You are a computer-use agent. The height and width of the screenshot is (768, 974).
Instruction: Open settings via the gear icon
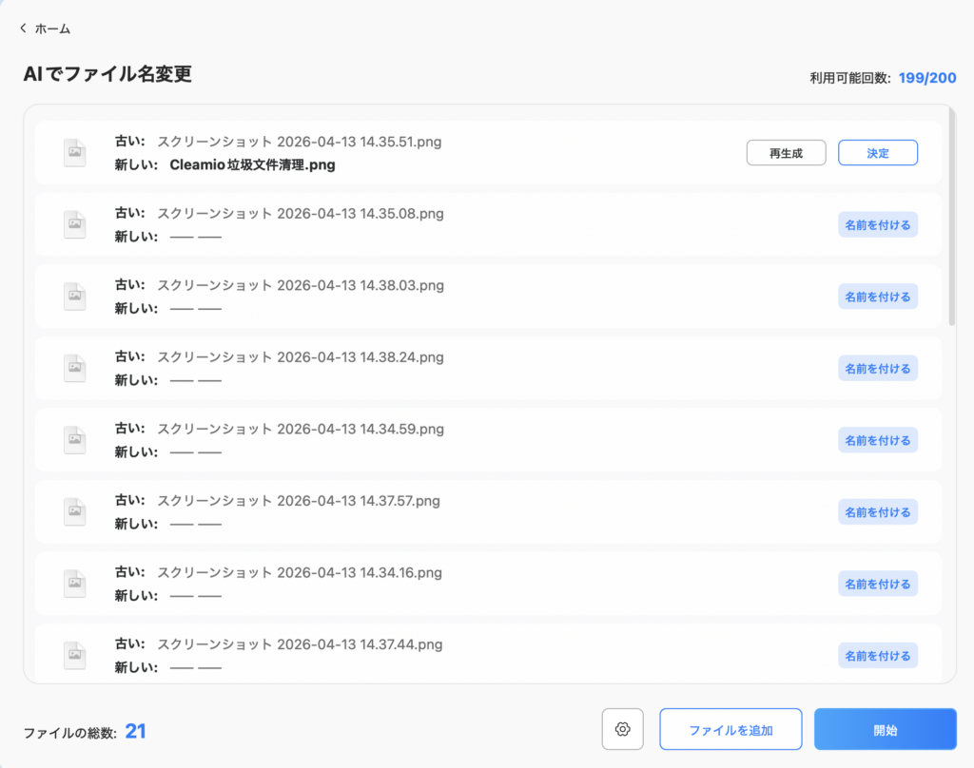click(623, 729)
